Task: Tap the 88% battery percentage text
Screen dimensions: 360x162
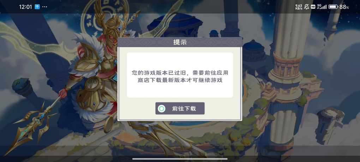Action: click(x=344, y=7)
